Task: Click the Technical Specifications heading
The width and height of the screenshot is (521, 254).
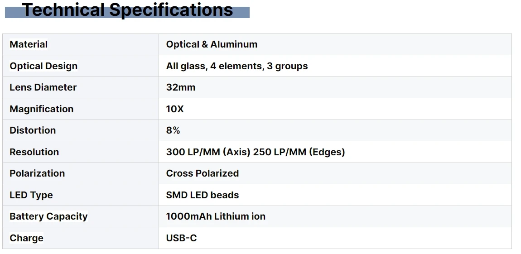Action: point(128,10)
